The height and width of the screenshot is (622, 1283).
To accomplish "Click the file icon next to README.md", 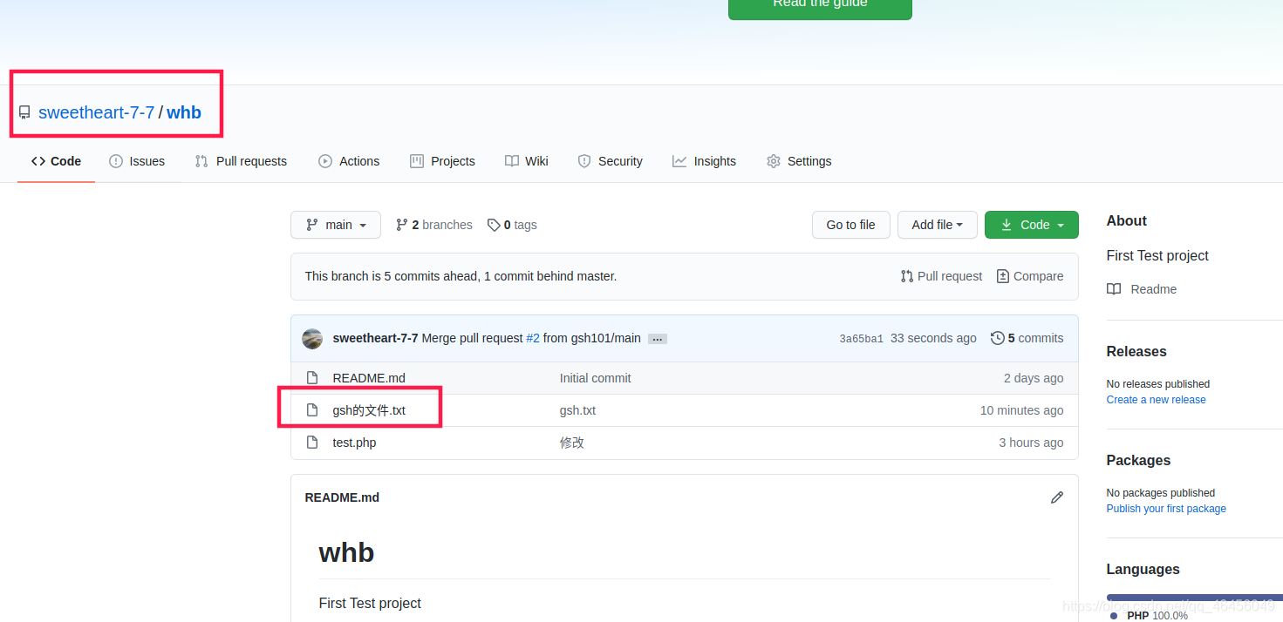I will (312, 378).
